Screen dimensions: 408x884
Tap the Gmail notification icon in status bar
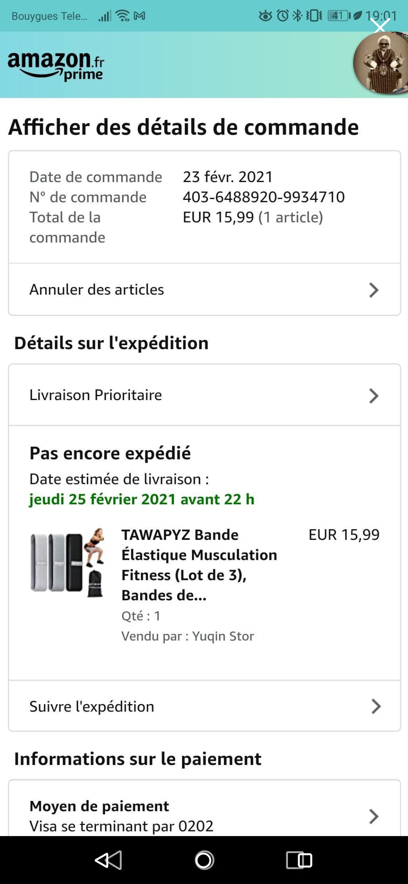139,16
